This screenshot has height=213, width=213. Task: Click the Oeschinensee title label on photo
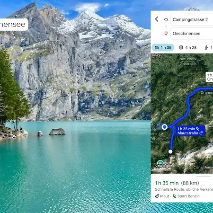tap(14, 25)
